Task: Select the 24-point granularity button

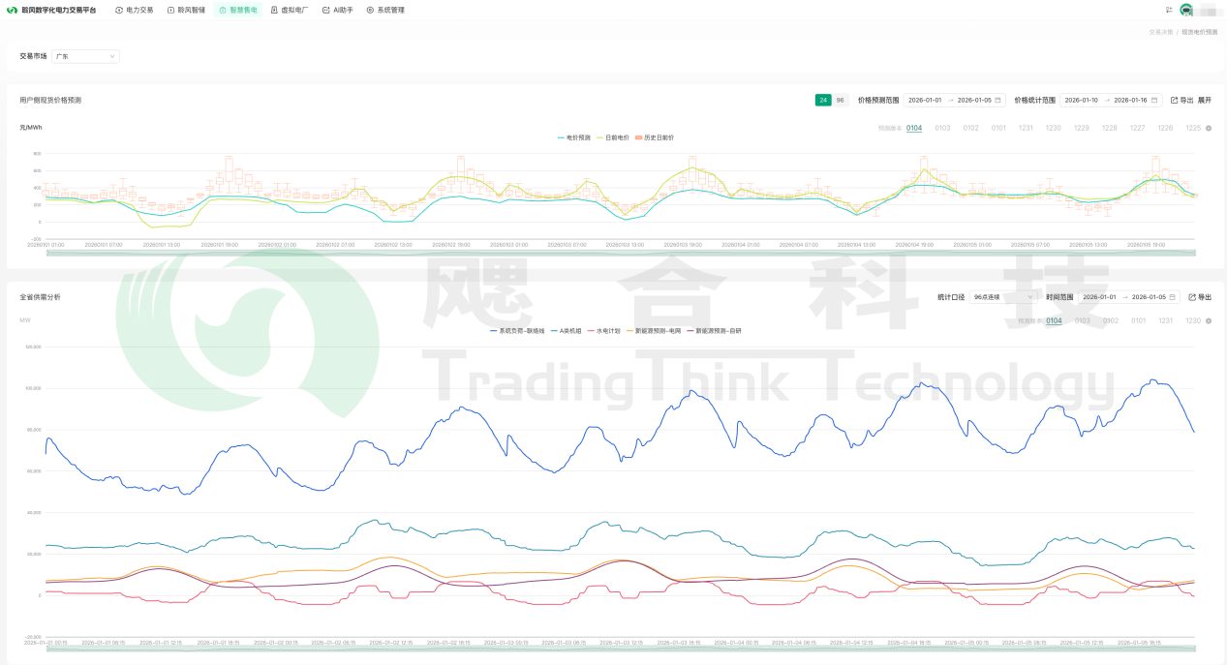Action: (822, 100)
